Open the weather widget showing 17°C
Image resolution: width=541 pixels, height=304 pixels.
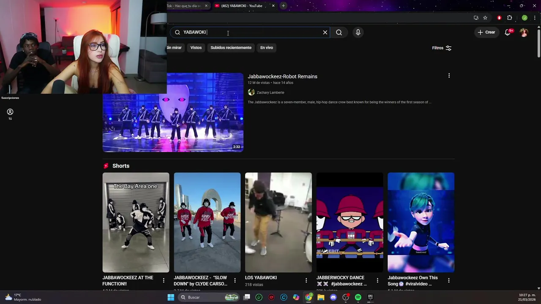coord(23,297)
